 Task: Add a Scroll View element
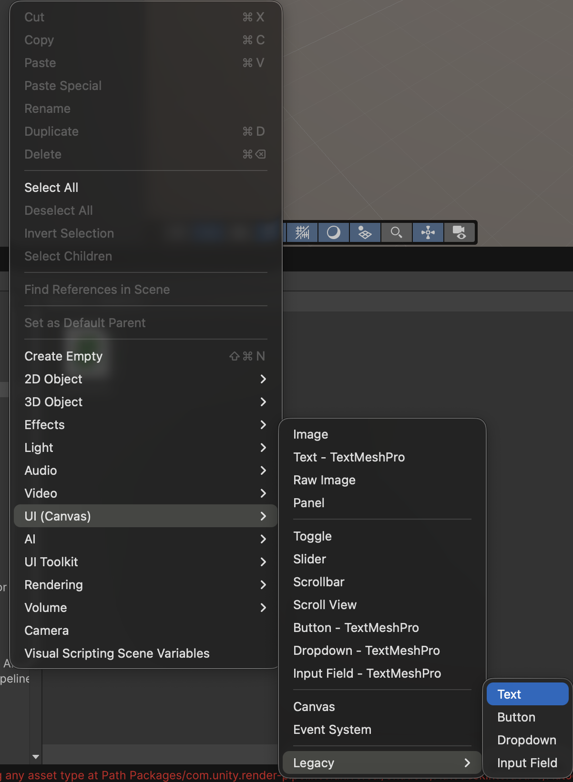(x=382, y=605)
